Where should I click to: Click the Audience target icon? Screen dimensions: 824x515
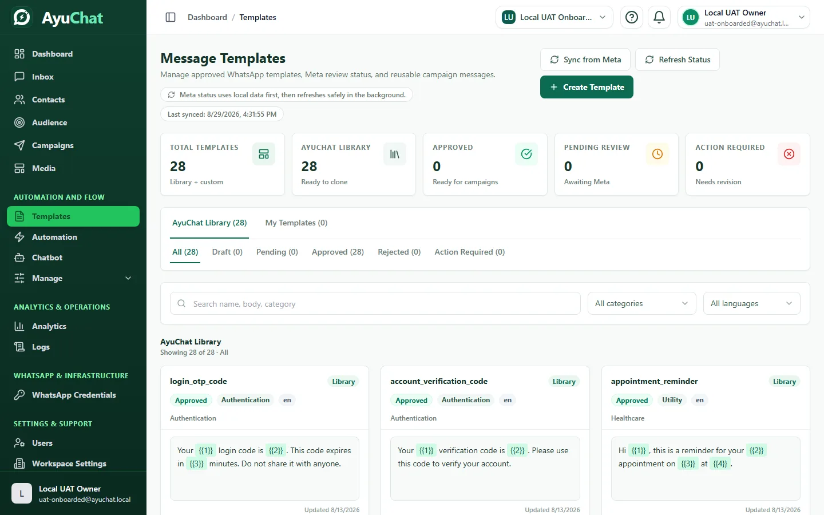pos(19,122)
